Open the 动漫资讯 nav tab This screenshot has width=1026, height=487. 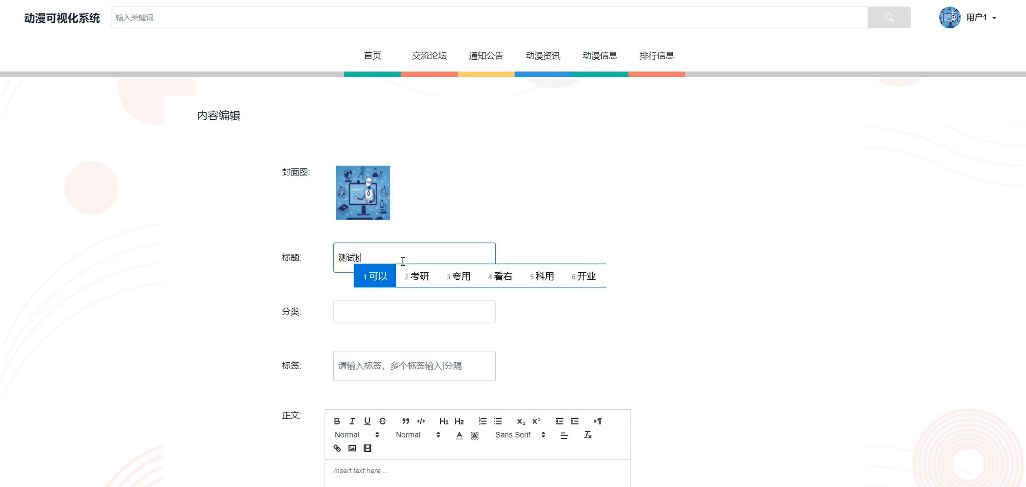[543, 56]
